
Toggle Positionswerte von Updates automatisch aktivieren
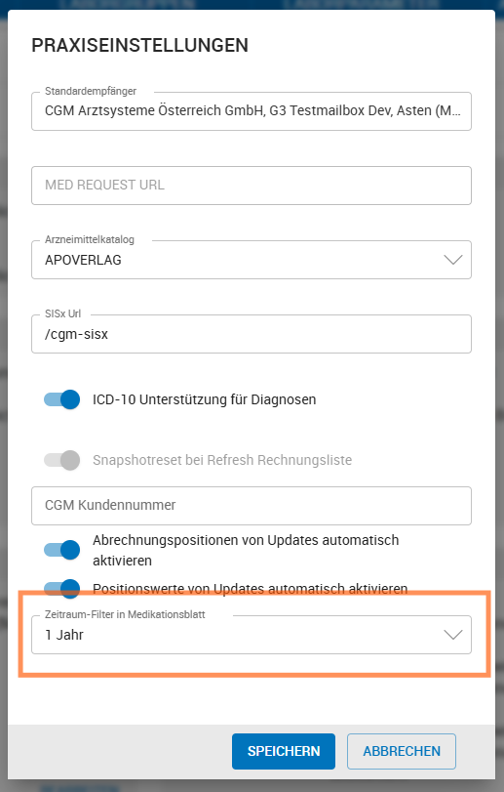62,589
